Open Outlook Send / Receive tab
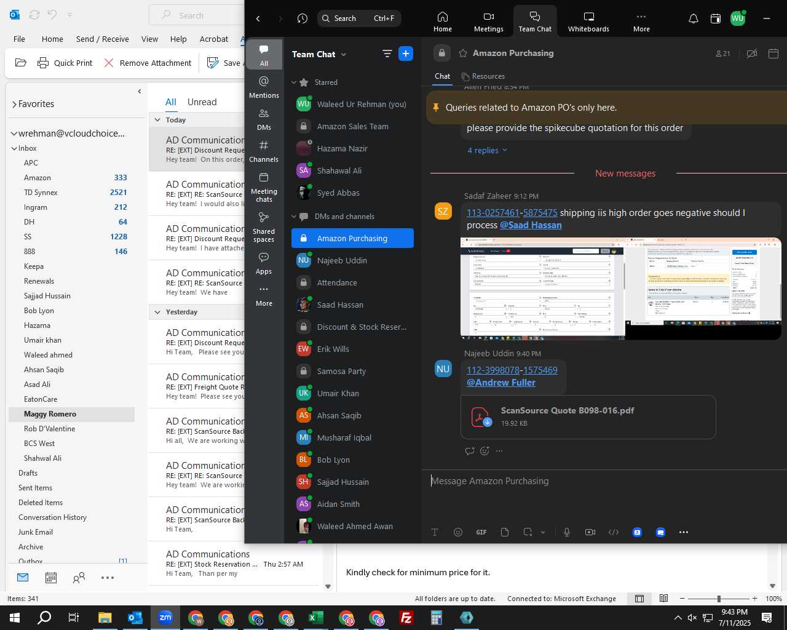 point(102,39)
